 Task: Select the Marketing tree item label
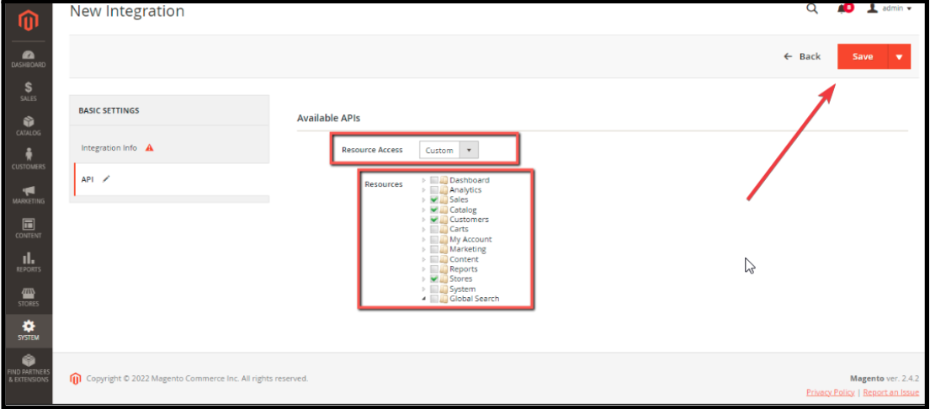(468, 249)
